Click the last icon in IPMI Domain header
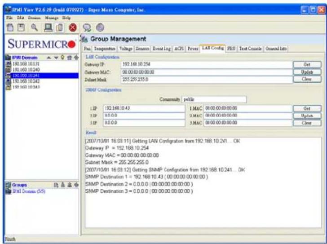 (76, 58)
